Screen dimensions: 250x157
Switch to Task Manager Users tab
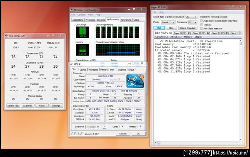point(136,20)
